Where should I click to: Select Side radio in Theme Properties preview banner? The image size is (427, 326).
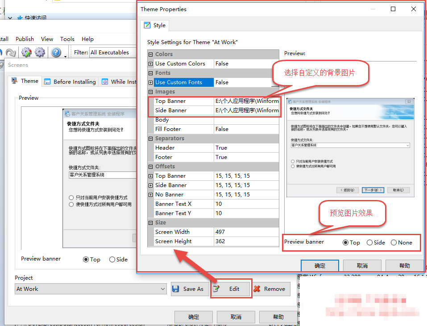click(x=369, y=243)
